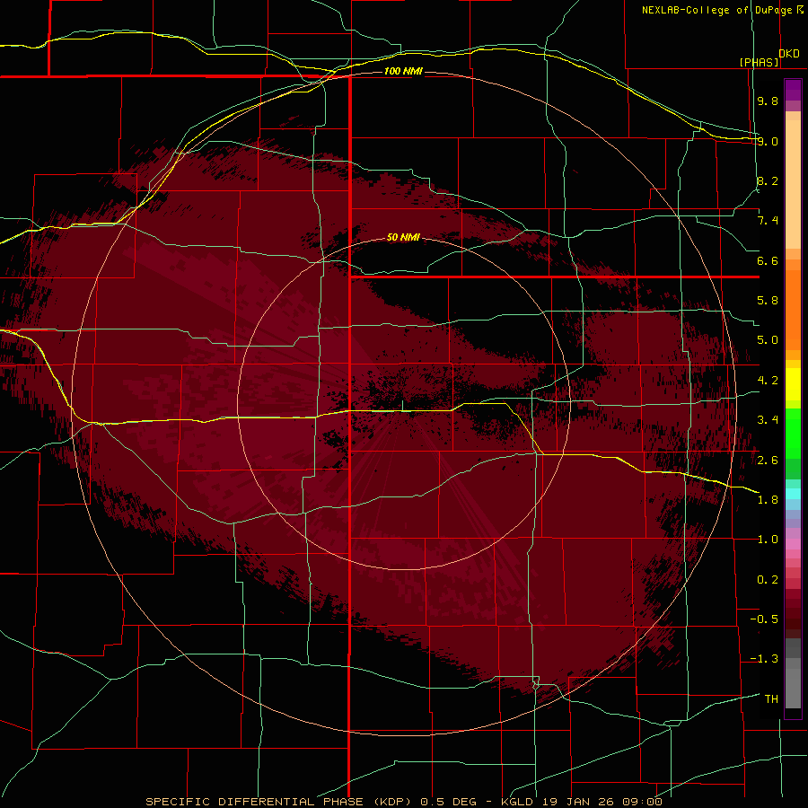
Task: Pick the bright green color bar segment
Action: 793,433
